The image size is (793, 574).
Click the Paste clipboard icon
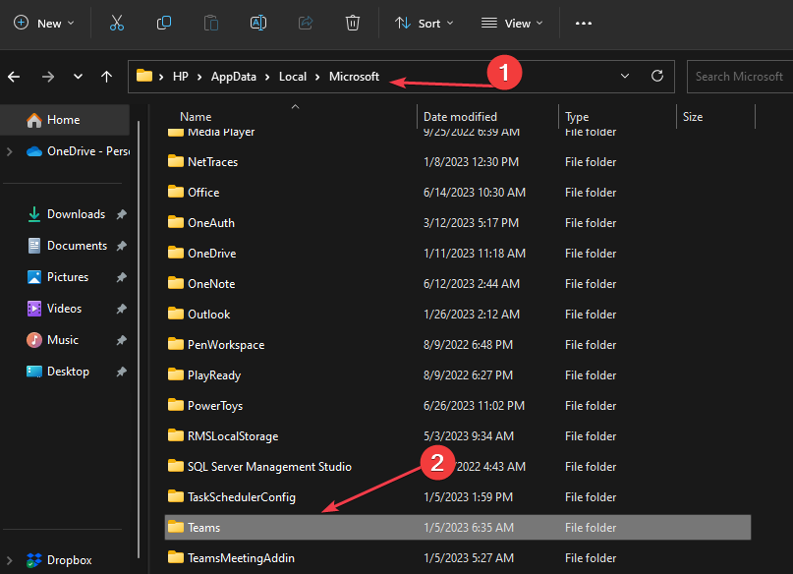(x=211, y=24)
